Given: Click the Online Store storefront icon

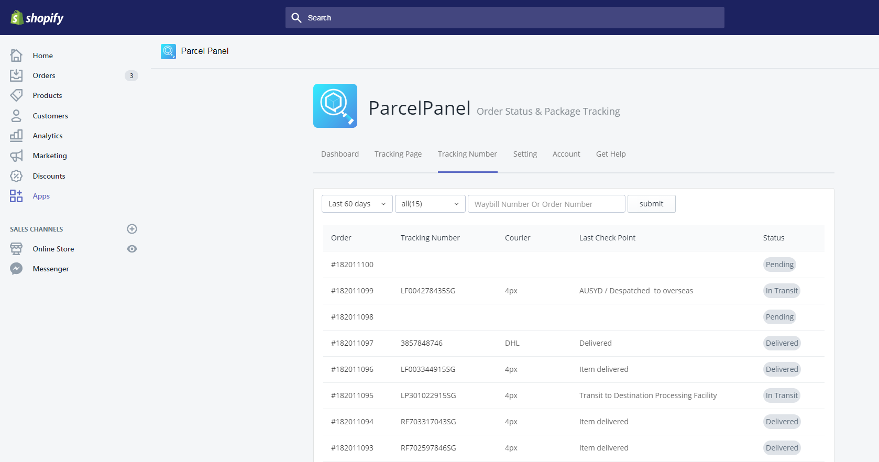Looking at the screenshot, I should [x=16, y=249].
